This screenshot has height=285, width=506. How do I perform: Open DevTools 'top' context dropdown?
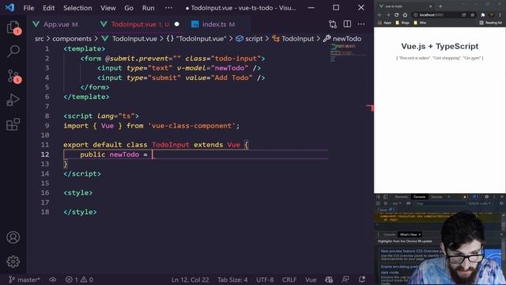397,203
